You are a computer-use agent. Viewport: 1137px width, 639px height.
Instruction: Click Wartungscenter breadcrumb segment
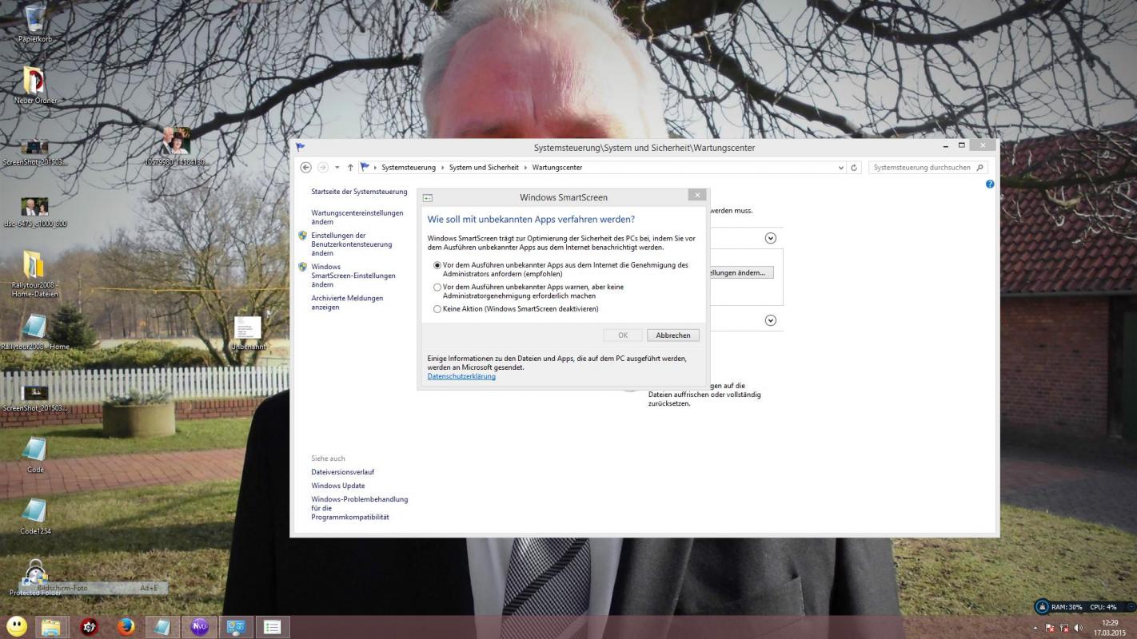click(557, 168)
